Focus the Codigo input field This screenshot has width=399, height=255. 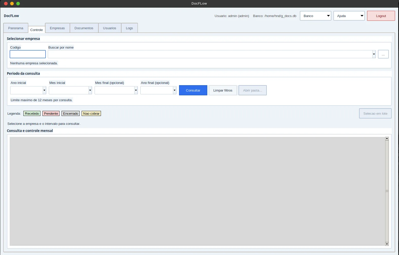click(x=28, y=54)
